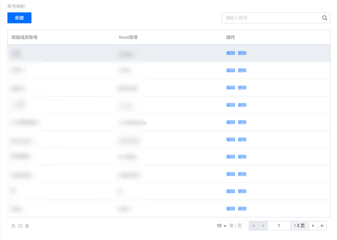Image resolution: width=337 pixels, height=240 pixels.
Task: Click the 新建 button
Action: coord(19,18)
